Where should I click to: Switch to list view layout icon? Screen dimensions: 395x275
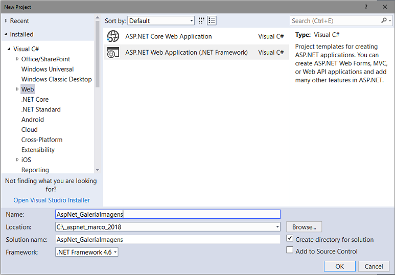212,21
